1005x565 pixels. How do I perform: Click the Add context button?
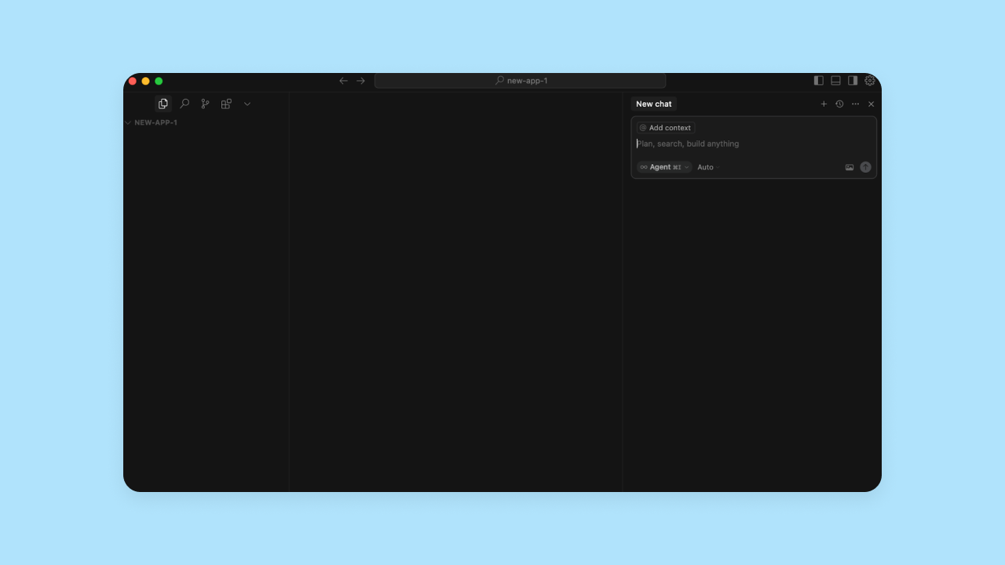click(665, 127)
